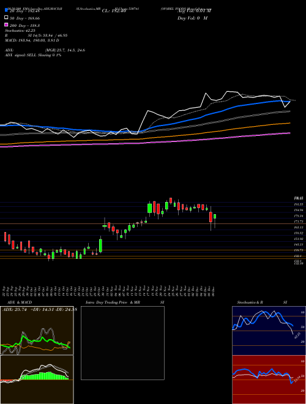
Task: Click the 'ADX: 25.74 +DY: 14.51 -DY: 24.58' readout
Action: 39,310
